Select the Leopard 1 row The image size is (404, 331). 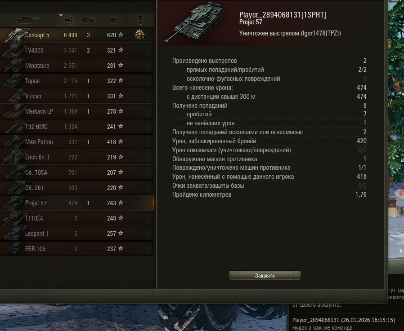coord(76,234)
